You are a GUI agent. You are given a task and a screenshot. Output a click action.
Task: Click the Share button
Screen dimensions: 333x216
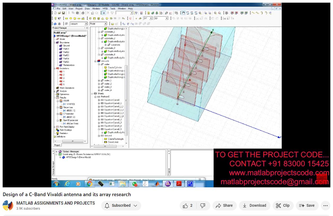(224, 206)
